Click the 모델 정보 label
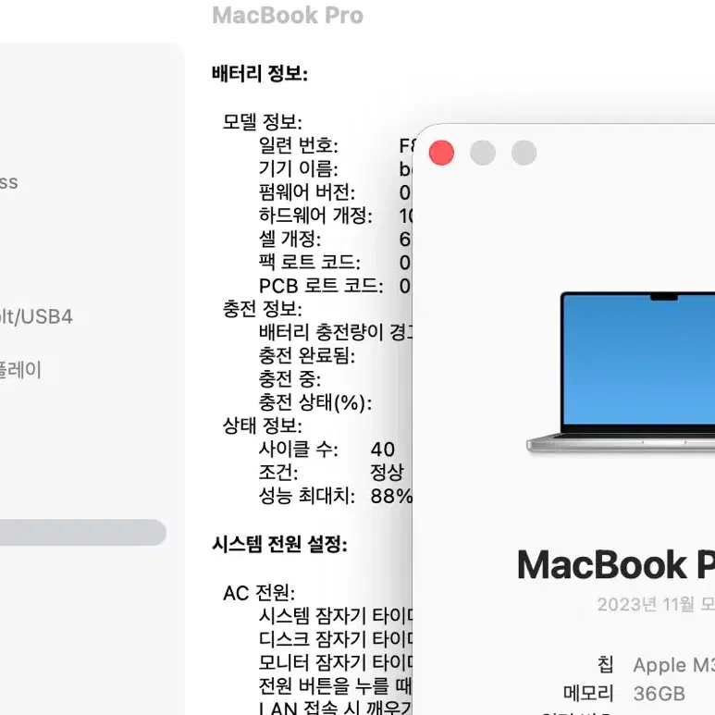The height and width of the screenshot is (715, 715). point(262,121)
